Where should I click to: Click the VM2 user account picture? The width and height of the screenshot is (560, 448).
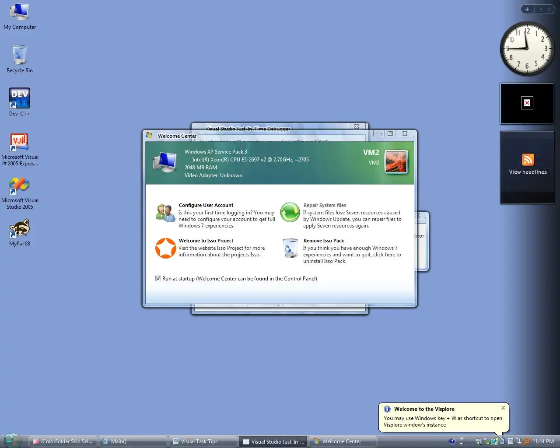[x=396, y=161]
